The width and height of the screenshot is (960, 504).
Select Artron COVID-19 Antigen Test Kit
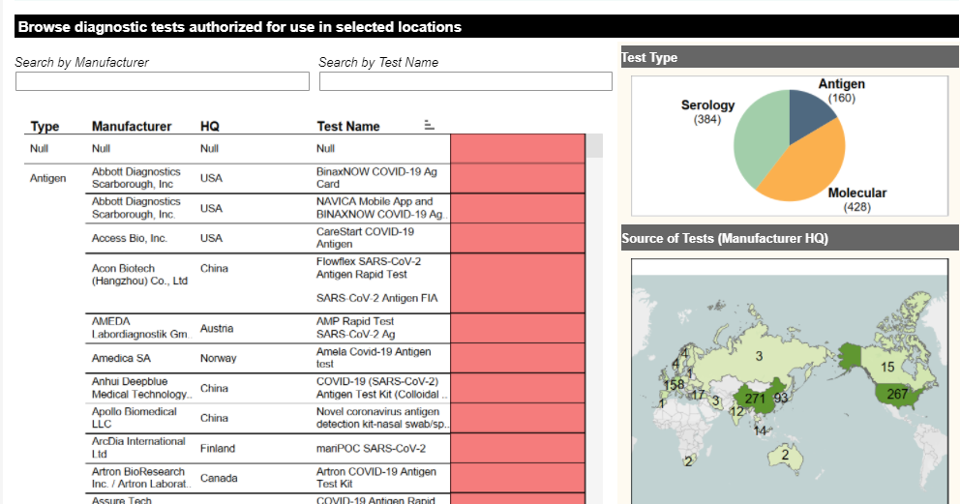tap(375, 478)
